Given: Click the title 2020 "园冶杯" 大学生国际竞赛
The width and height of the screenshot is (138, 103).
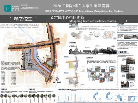Looking at the screenshot, I should click(81, 6).
